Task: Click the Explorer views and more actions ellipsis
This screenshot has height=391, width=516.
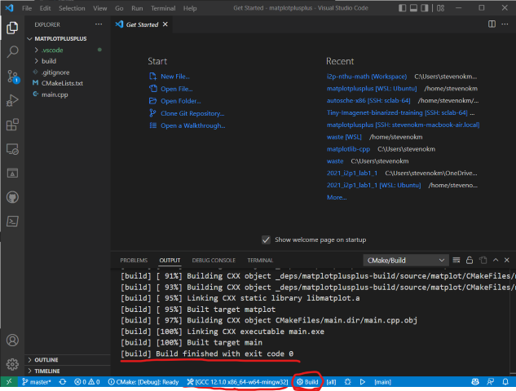Action: 99,24
